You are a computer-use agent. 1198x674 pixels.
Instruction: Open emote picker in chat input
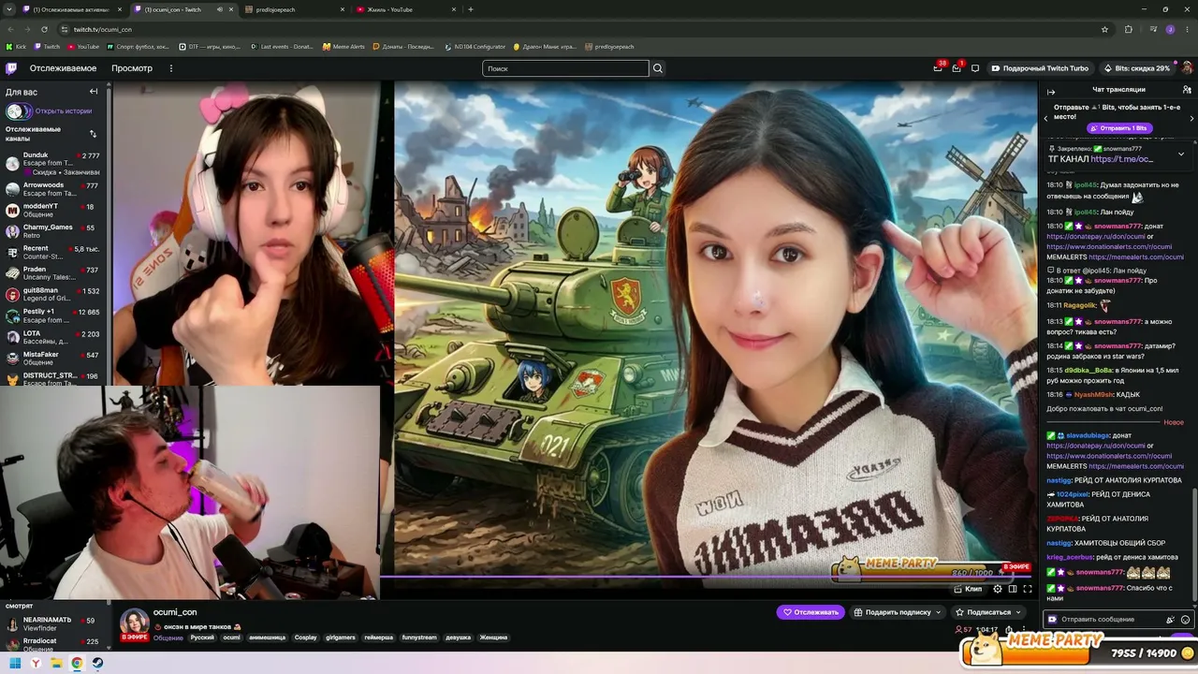coord(1185,620)
